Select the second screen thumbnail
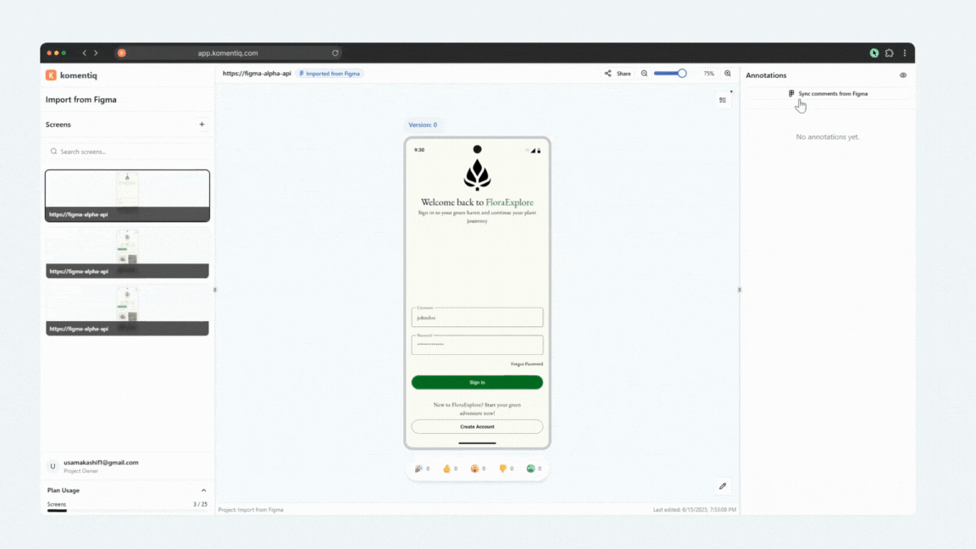The image size is (976, 549). point(127,252)
